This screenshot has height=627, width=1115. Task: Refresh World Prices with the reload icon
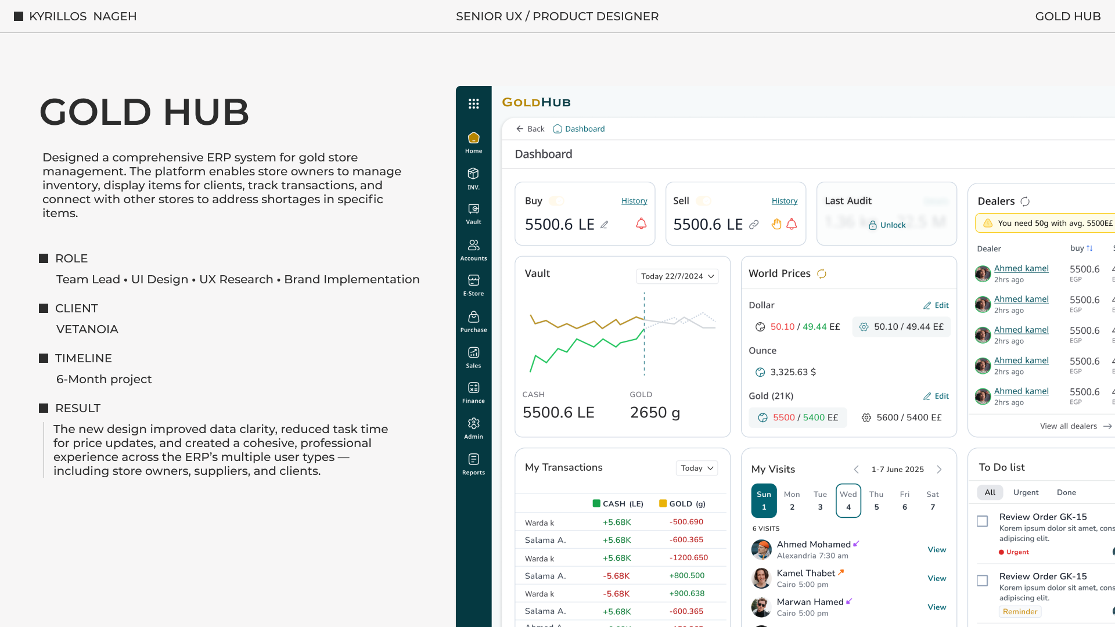pos(822,273)
